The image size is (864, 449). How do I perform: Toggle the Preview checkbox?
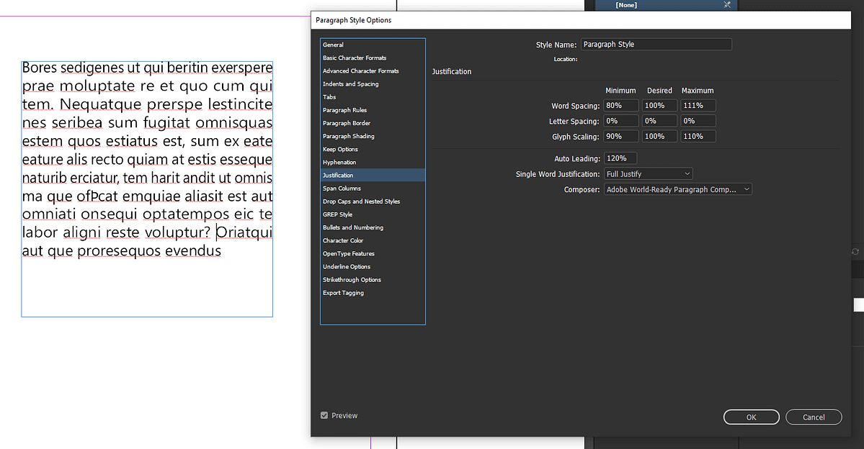point(324,415)
